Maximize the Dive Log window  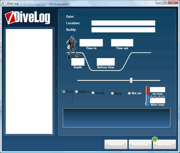point(165,2)
